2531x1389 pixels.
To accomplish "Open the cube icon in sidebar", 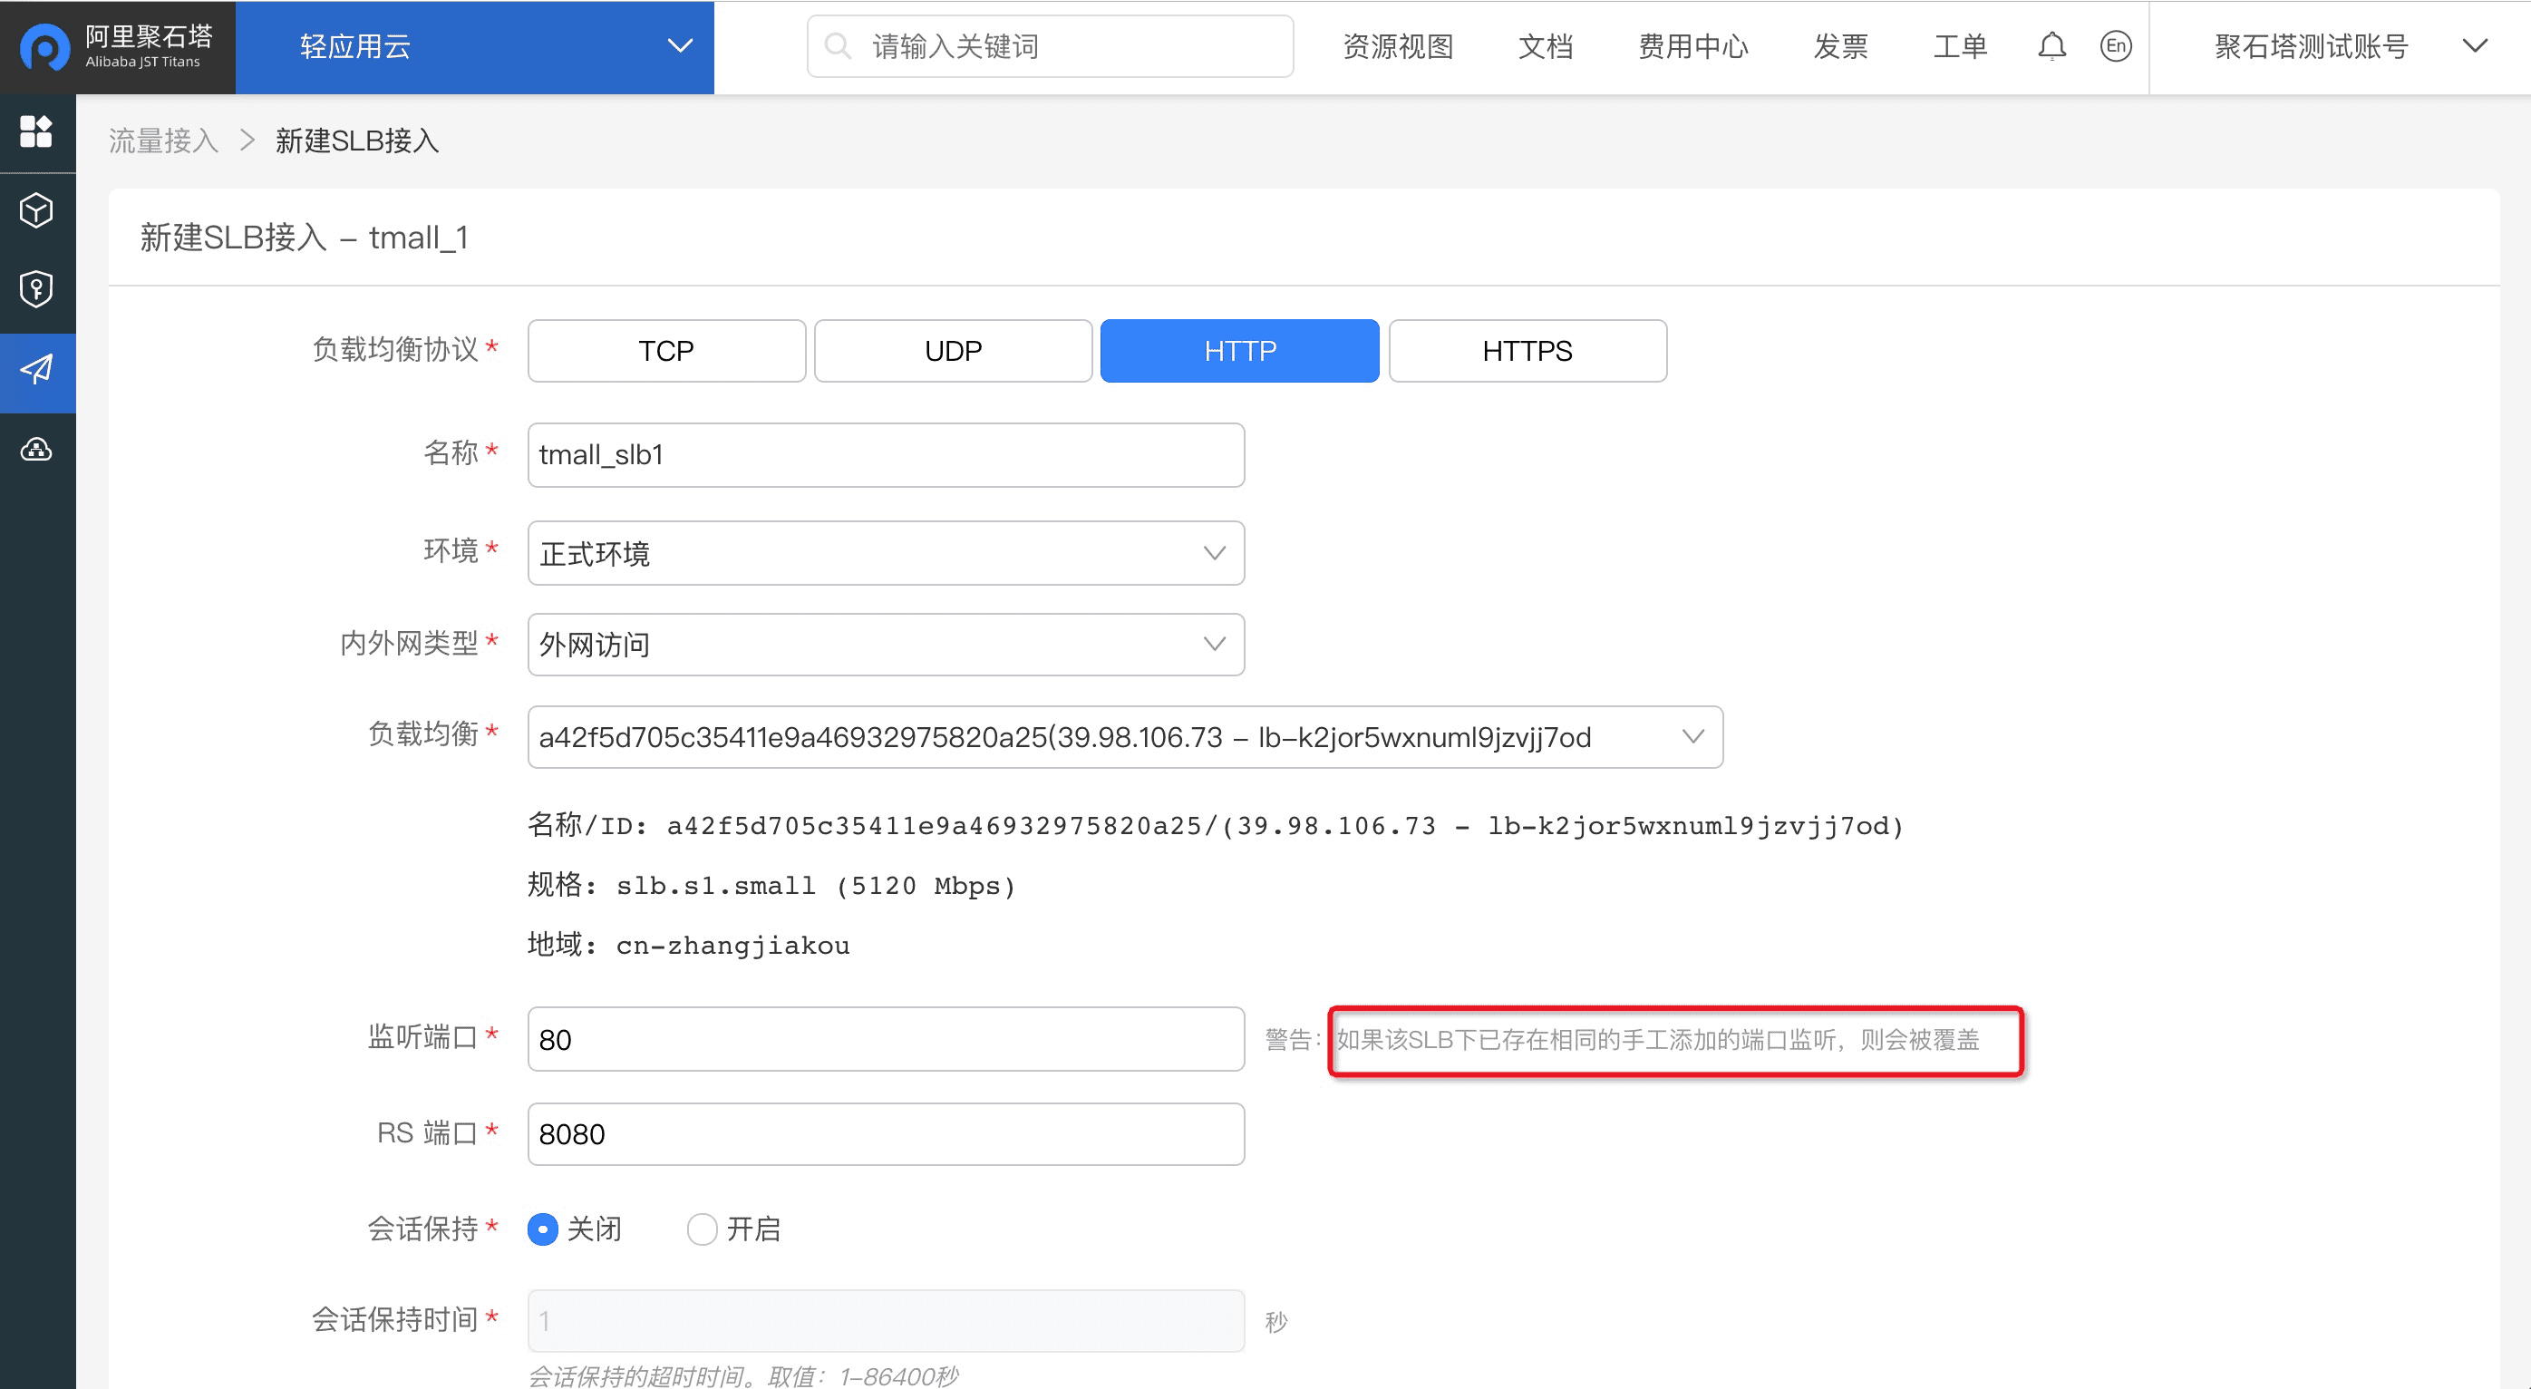I will click(x=36, y=210).
